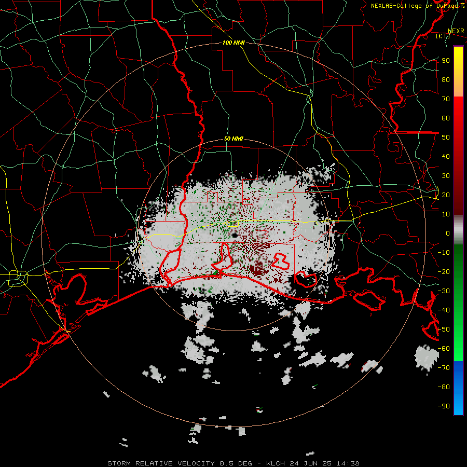467x467 pixels.
Task: Click the 20 value on the velocity scale
Action: click(x=446, y=195)
